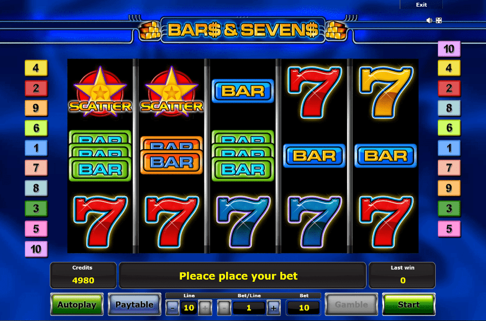Image resolution: width=486 pixels, height=321 pixels.
Task: Select pink payline 5 marker on right
Action: pyautogui.click(x=449, y=229)
